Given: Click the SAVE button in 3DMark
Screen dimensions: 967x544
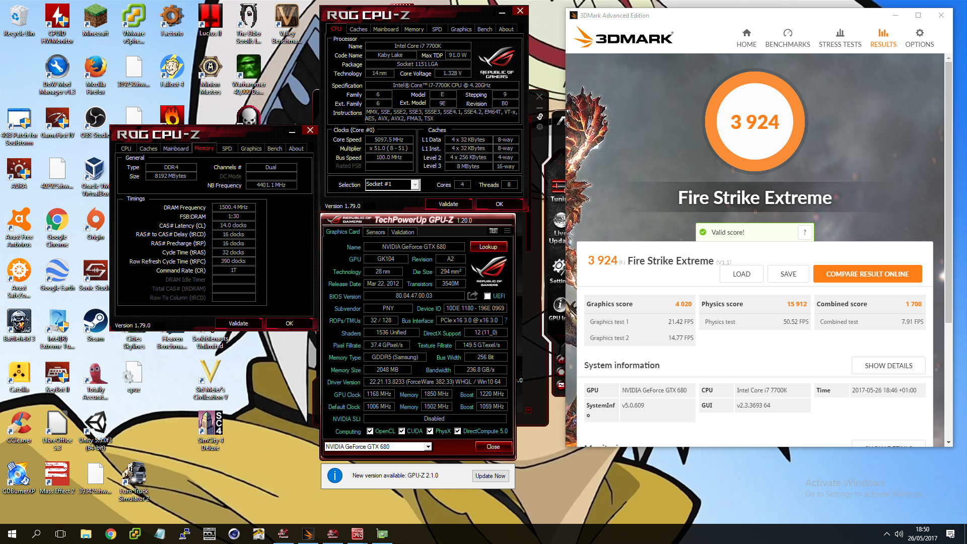Looking at the screenshot, I should [x=788, y=274].
